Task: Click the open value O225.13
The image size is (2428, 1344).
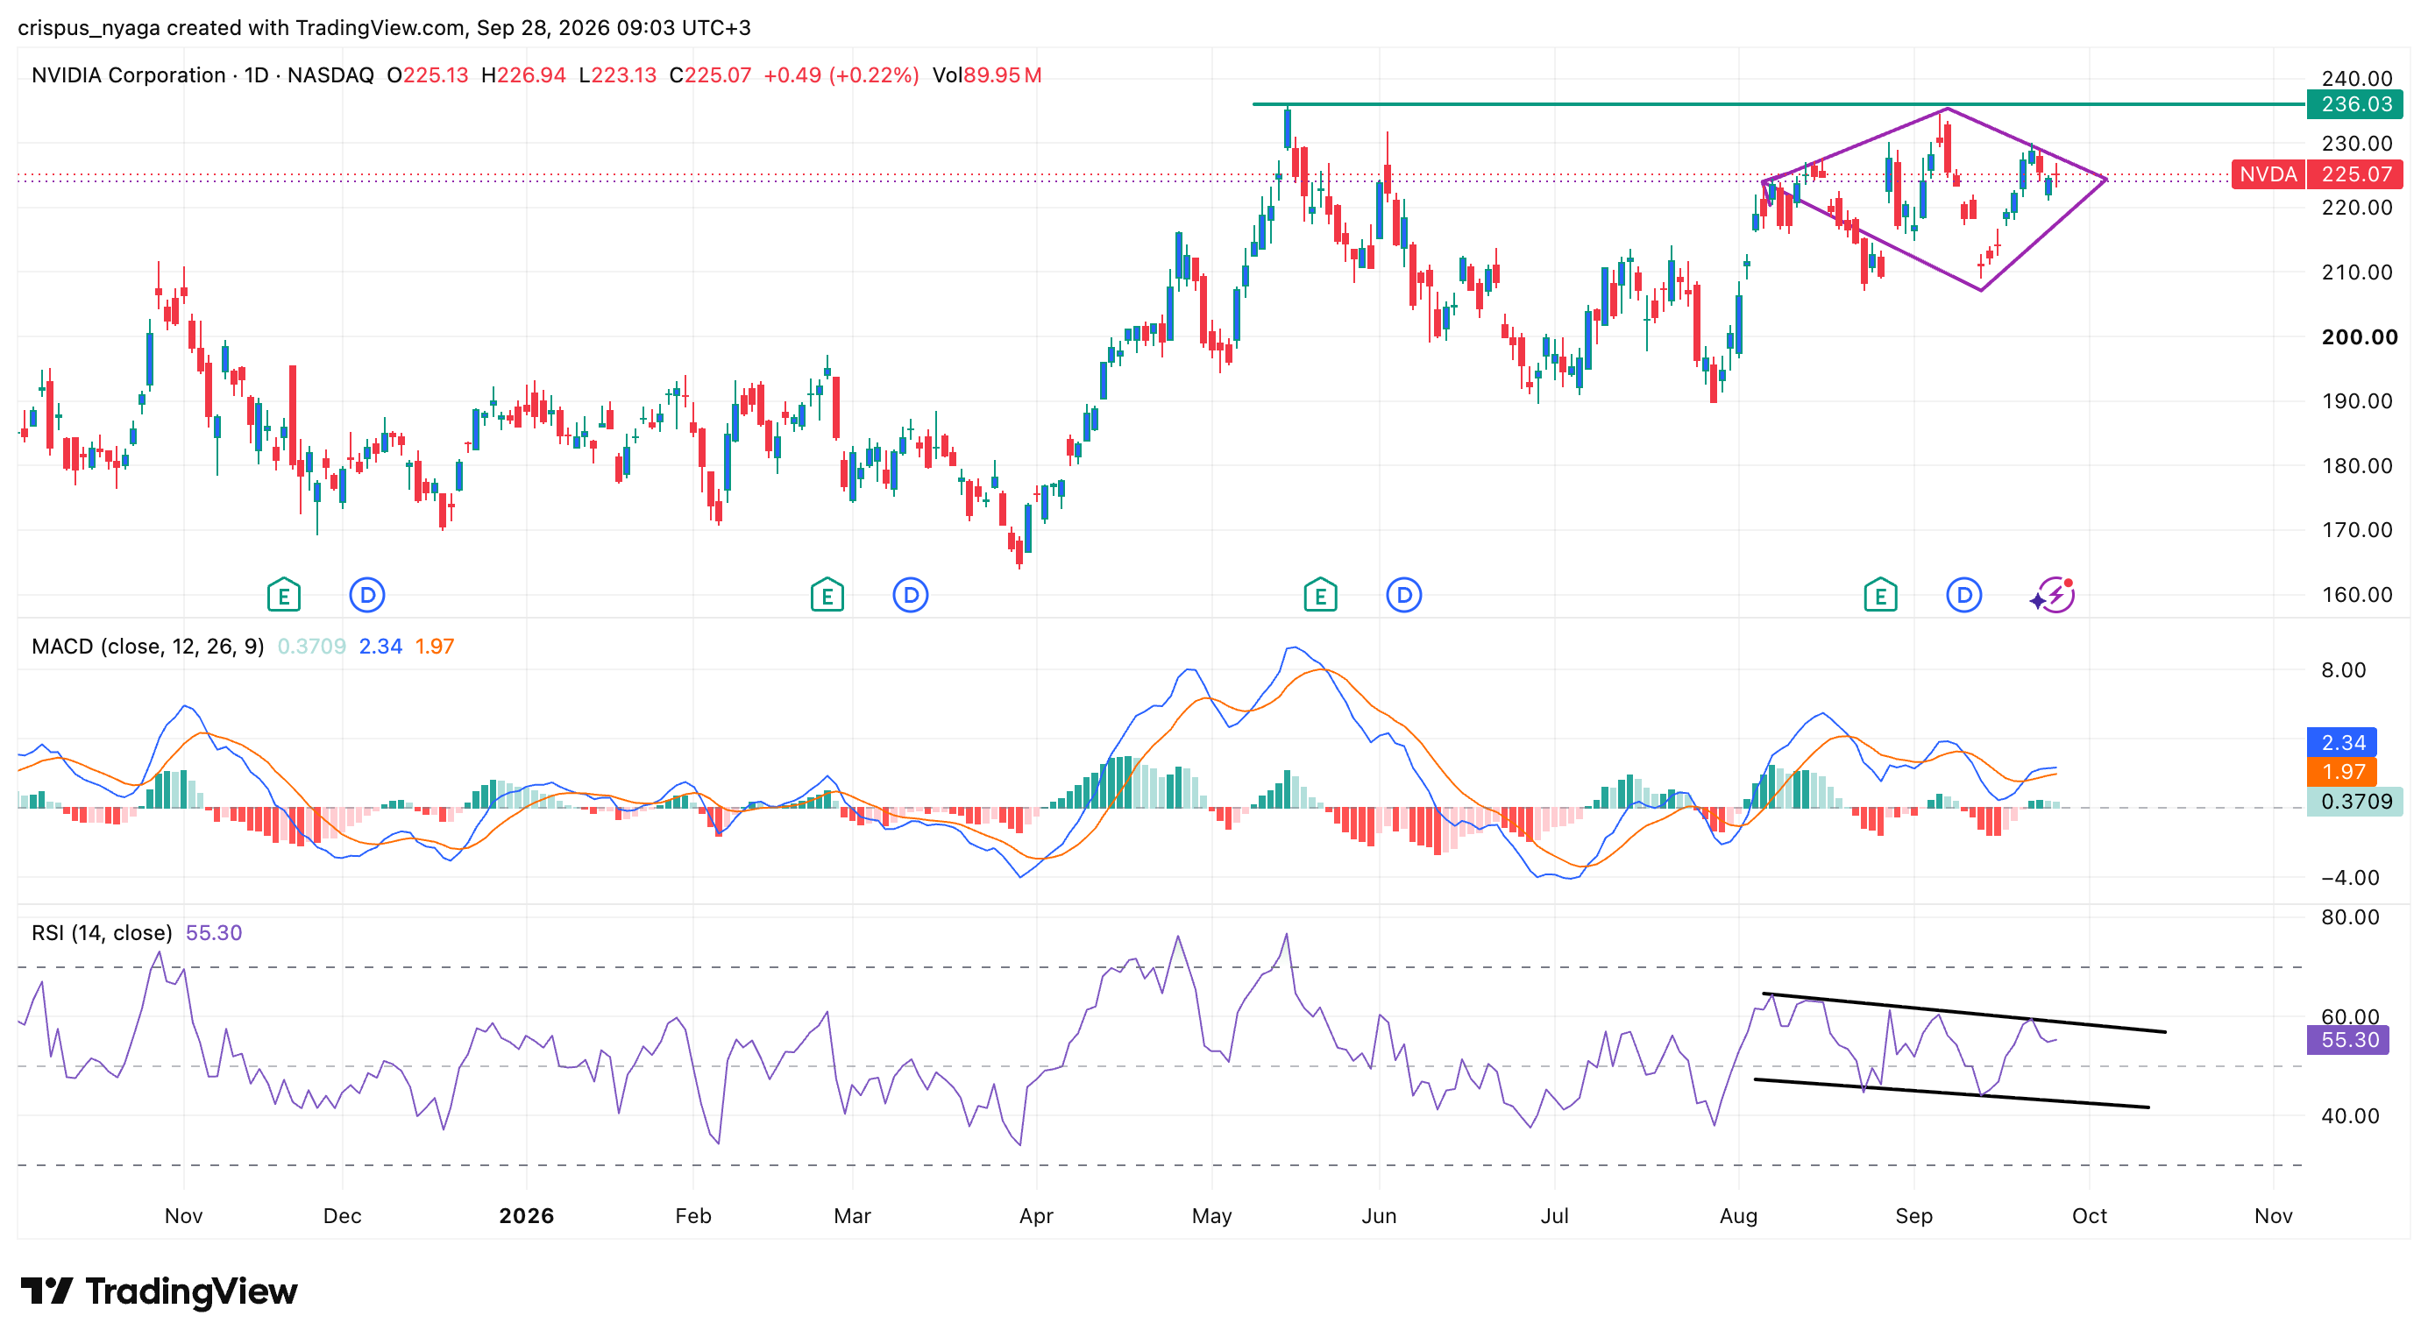Action: 427,75
